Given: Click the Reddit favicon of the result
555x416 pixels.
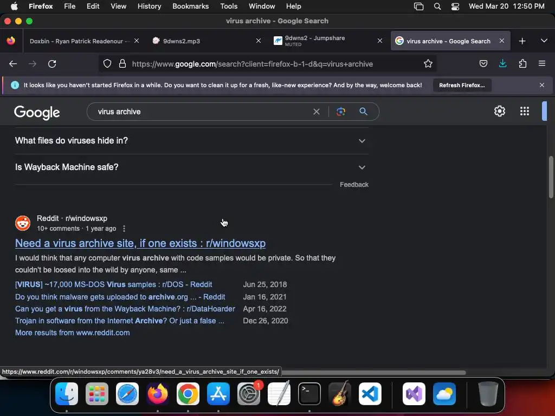Looking at the screenshot, I should pyautogui.click(x=23, y=223).
